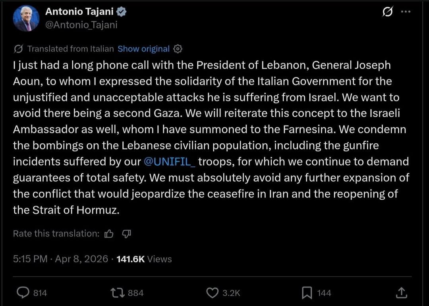Screen dimensions: 429x306
Task: Click the reply speech bubble icon
Action: (23, 293)
